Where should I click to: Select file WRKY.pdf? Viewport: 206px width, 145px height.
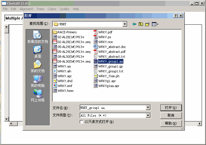click(103, 32)
